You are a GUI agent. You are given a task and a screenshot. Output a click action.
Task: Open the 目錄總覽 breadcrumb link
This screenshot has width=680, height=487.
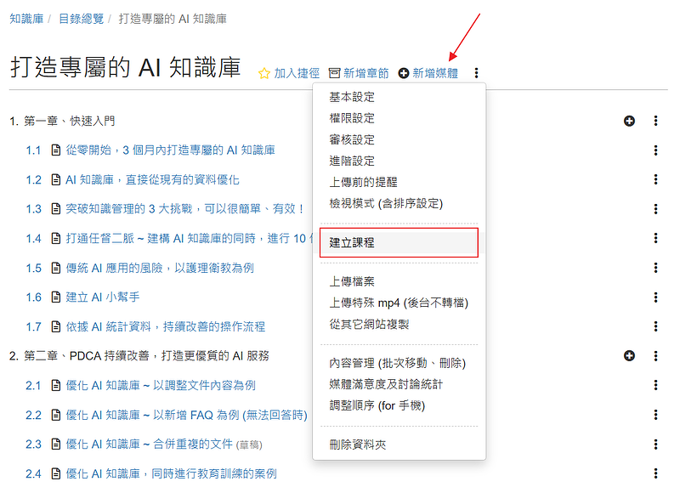(82, 18)
